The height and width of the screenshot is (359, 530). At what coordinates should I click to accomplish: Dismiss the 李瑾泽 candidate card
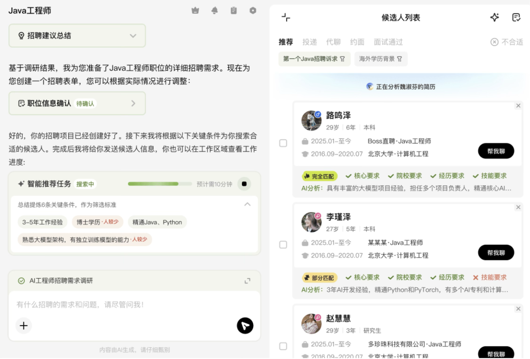(518, 207)
